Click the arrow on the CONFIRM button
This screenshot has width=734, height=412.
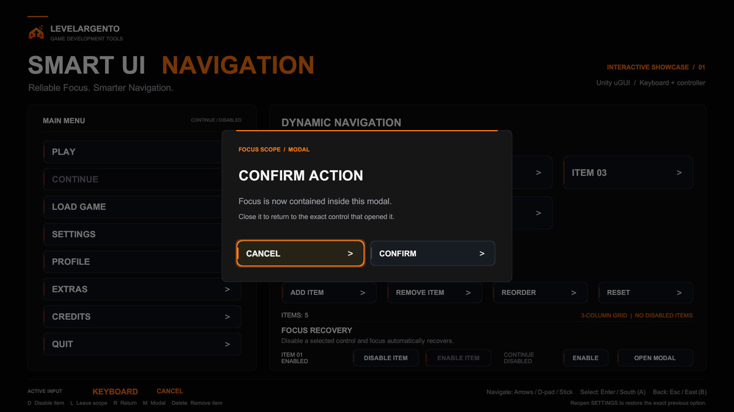pyautogui.click(x=482, y=253)
